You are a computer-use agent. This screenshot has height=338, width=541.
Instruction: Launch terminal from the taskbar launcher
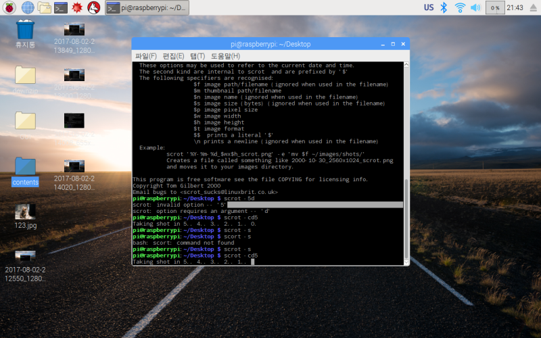pyautogui.click(x=61, y=7)
